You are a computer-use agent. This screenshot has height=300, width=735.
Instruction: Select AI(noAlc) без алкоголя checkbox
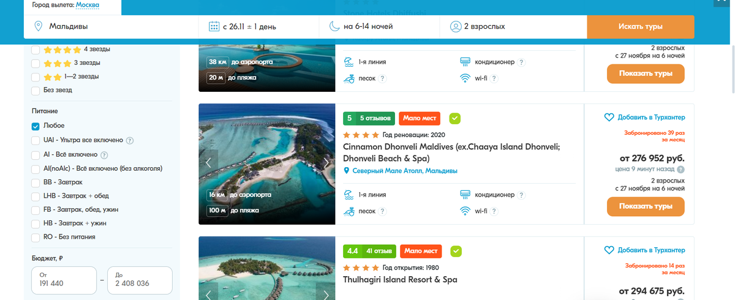coord(36,168)
